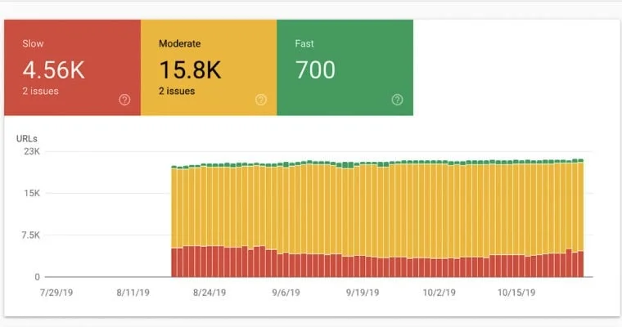Click the help icon in the Slow card
Screen dimensions: 622x327
124,100
